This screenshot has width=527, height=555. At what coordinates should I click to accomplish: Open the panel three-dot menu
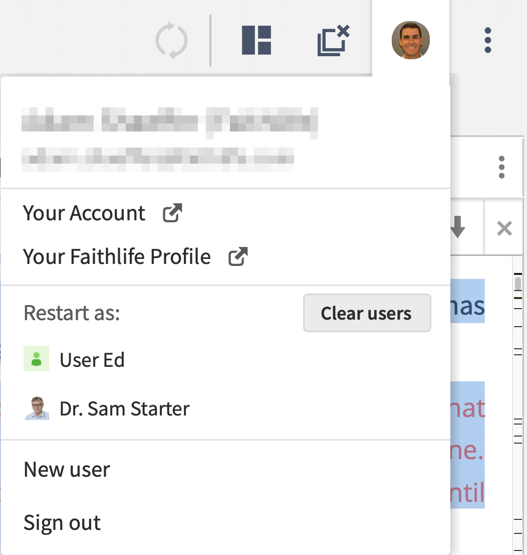pyautogui.click(x=501, y=167)
